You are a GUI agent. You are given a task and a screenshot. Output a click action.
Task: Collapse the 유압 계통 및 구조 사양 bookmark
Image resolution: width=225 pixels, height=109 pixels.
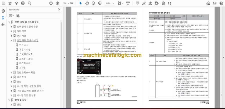(x=11, y=40)
